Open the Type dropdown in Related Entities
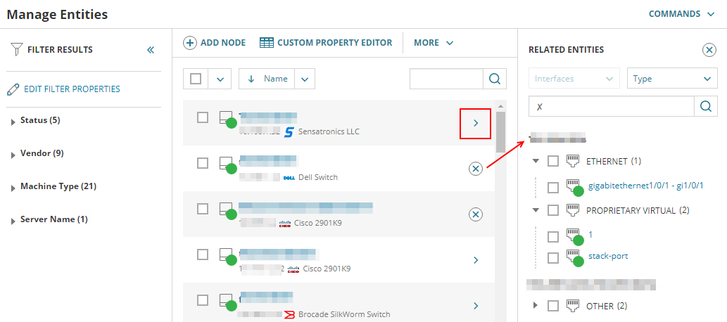Image resolution: width=727 pixels, height=322 pixels. (672, 79)
